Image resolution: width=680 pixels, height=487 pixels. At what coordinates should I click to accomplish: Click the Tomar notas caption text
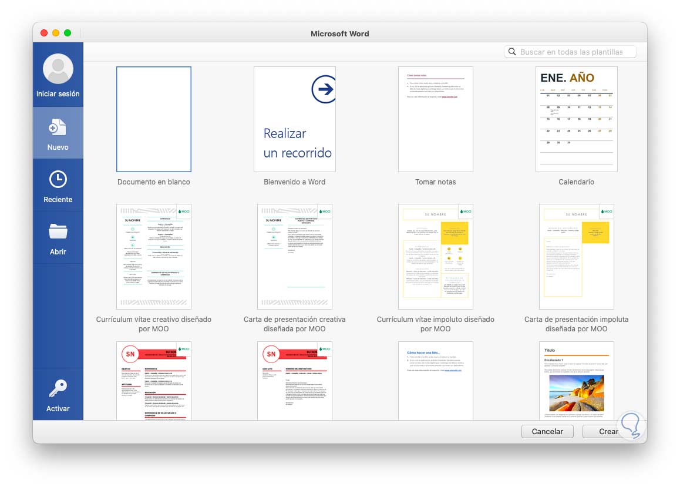click(435, 182)
